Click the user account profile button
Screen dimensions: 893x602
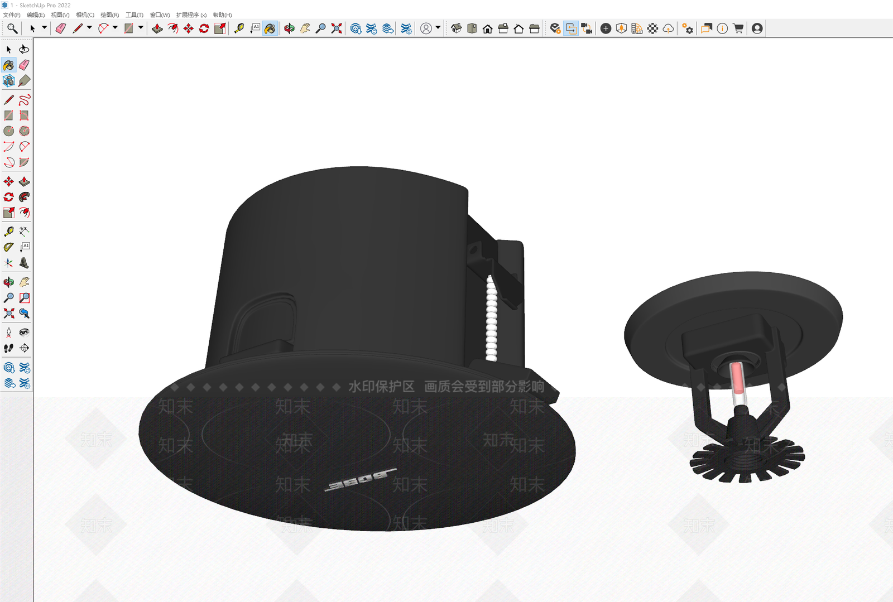point(757,28)
